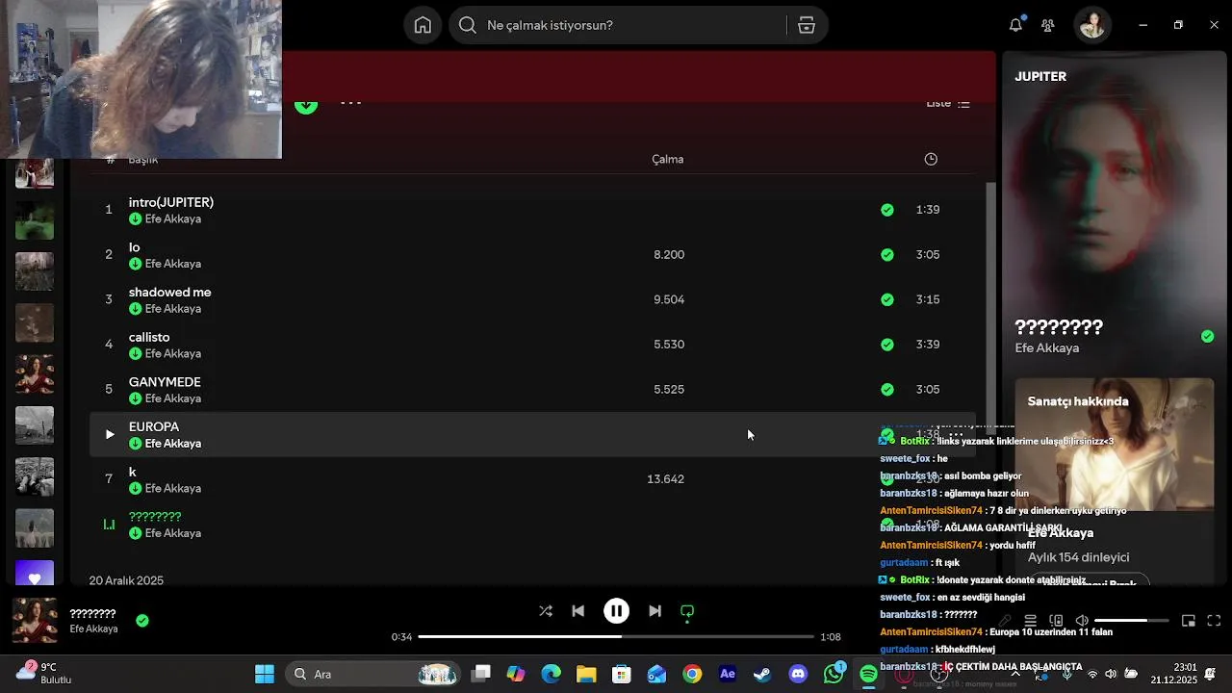Toggle saved check on GANYMEDE row
This screenshot has width=1232, height=693.
click(887, 390)
